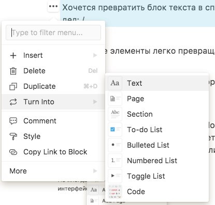The image size is (215, 205).
Task: Expand the Insert submenu arrow
Action: [95, 55]
